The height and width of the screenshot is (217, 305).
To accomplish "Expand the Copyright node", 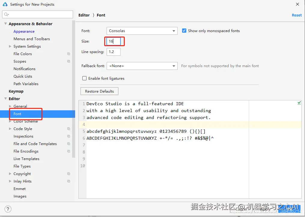I will click(x=10, y=174).
